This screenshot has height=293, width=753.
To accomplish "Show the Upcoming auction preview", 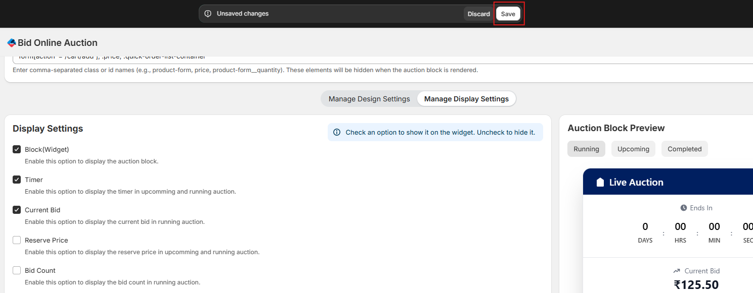I will [633, 149].
